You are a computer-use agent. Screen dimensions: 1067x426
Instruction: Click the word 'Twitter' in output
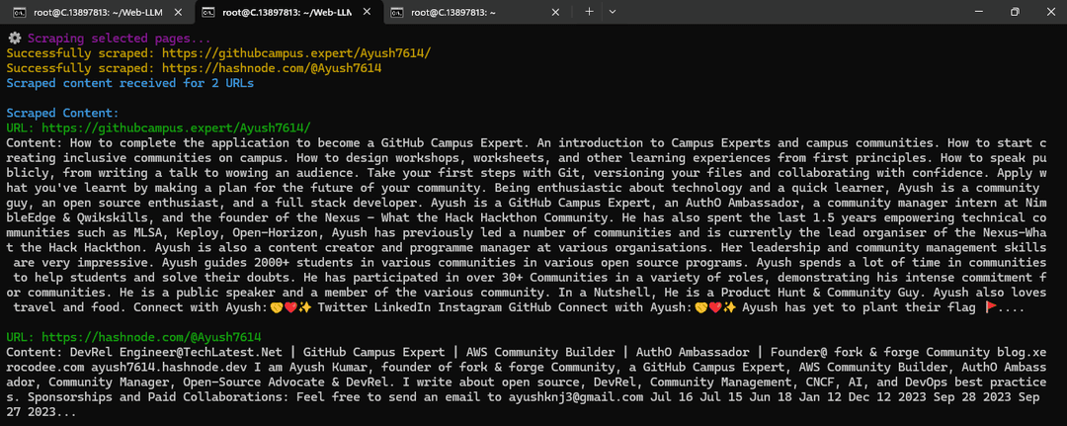pos(342,307)
